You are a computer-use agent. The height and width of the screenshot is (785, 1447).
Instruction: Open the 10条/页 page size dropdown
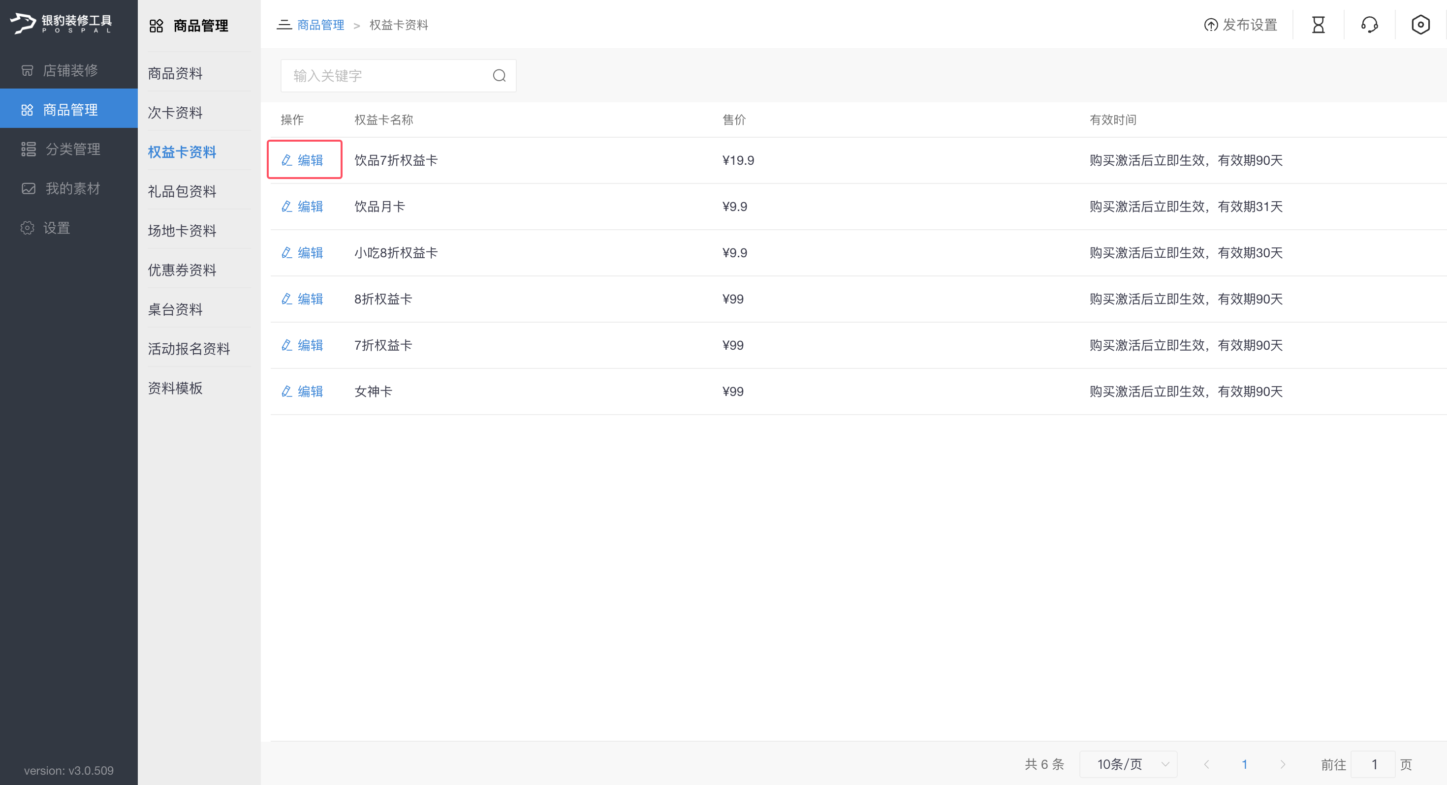[1128, 764]
